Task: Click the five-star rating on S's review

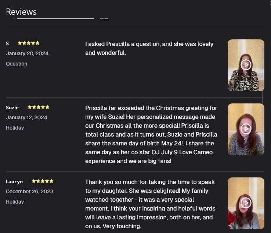Action: click(x=29, y=43)
